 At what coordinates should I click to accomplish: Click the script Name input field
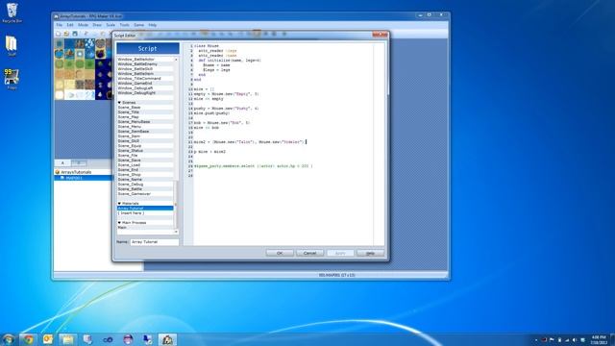155,242
